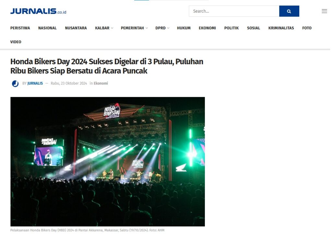
Task: Click the Jurnalis.co.id site logo
Action: click(38, 11)
